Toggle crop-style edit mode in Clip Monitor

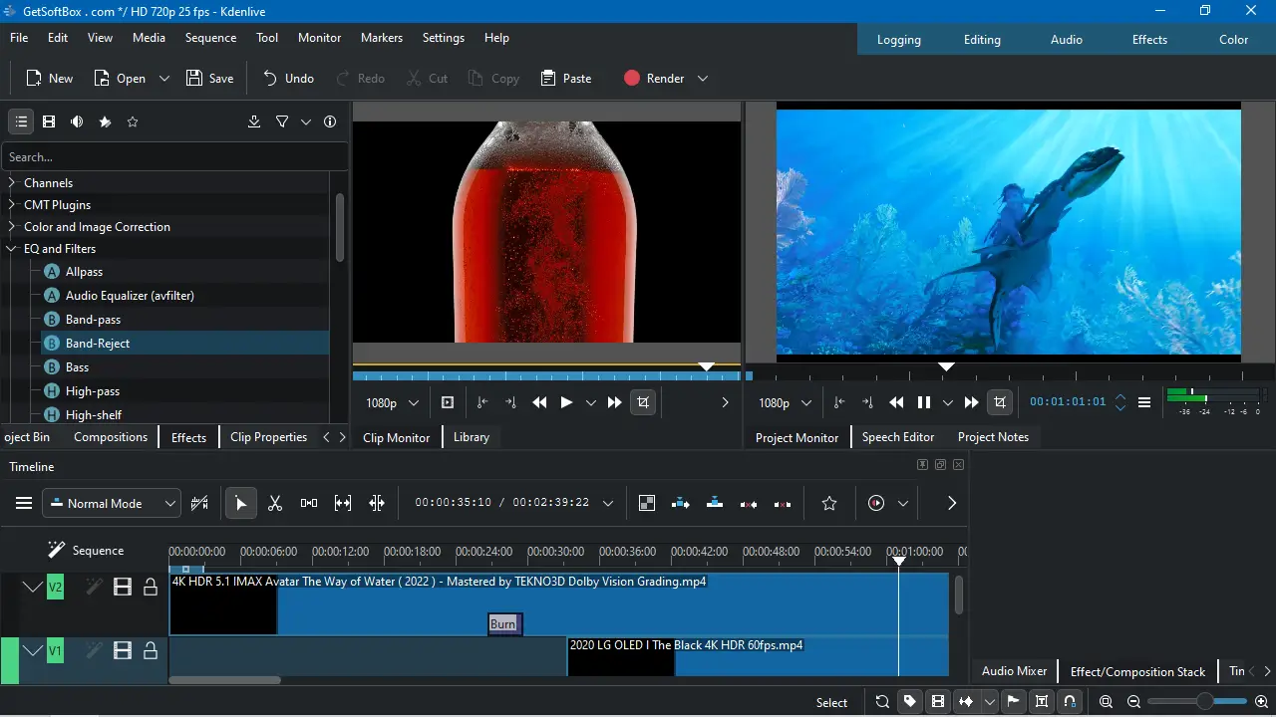coord(643,402)
